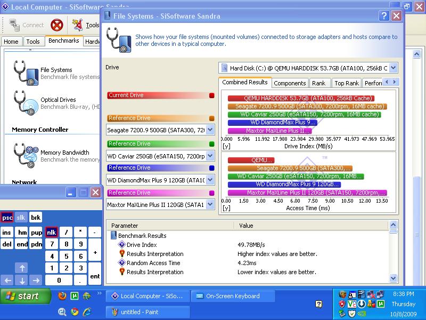This screenshot has height=320, width=426.
Task: Click the Connect toolbar icon
Action: pyautogui.click(x=14, y=25)
